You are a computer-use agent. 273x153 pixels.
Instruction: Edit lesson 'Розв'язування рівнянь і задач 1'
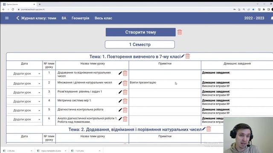click(120, 92)
